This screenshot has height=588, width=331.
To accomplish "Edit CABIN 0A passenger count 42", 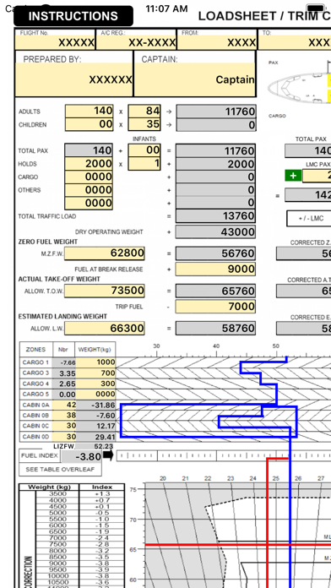I will pyautogui.click(x=64, y=405).
